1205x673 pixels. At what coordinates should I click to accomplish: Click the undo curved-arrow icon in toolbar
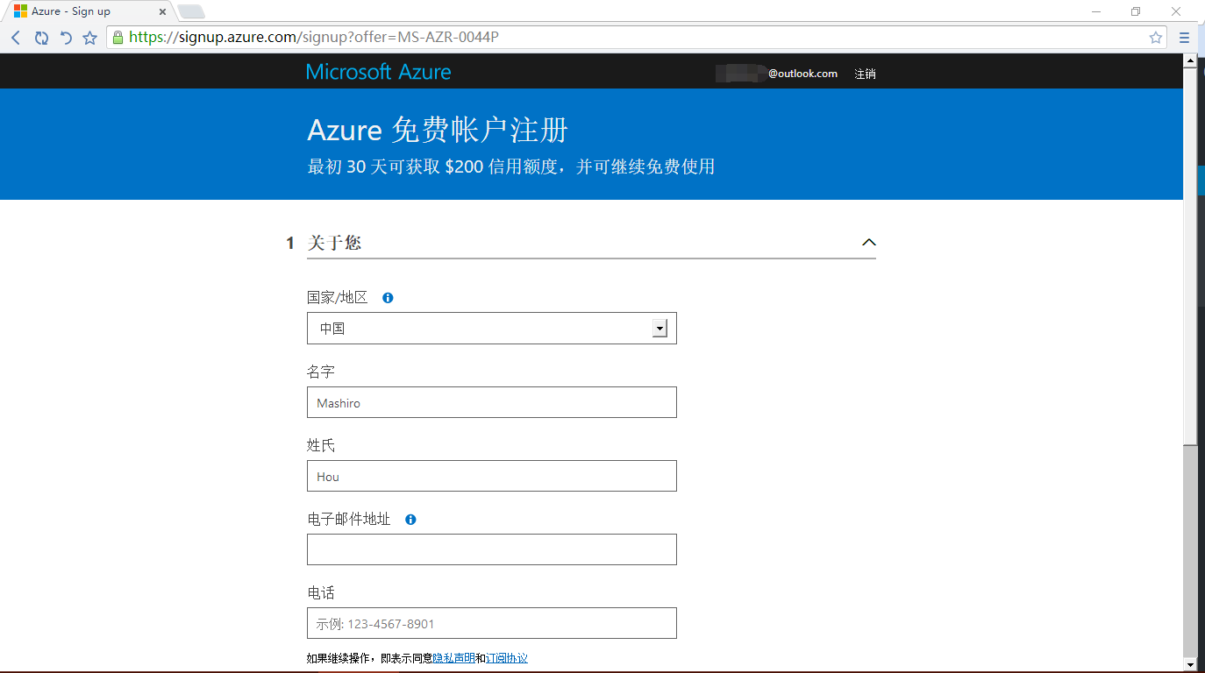point(66,38)
